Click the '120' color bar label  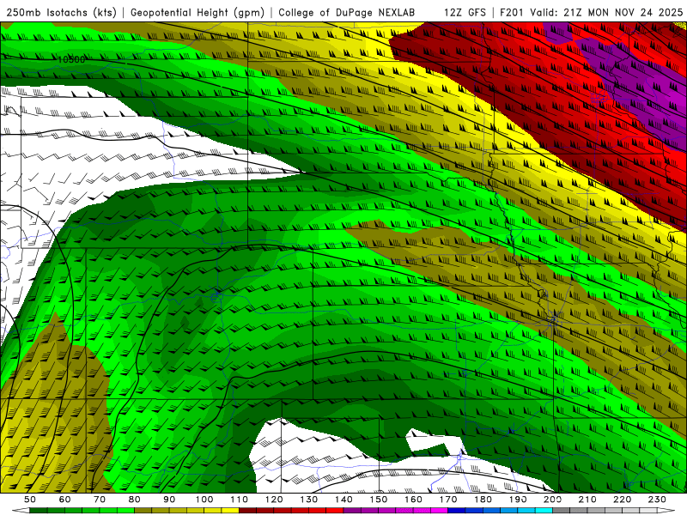coord(274,500)
